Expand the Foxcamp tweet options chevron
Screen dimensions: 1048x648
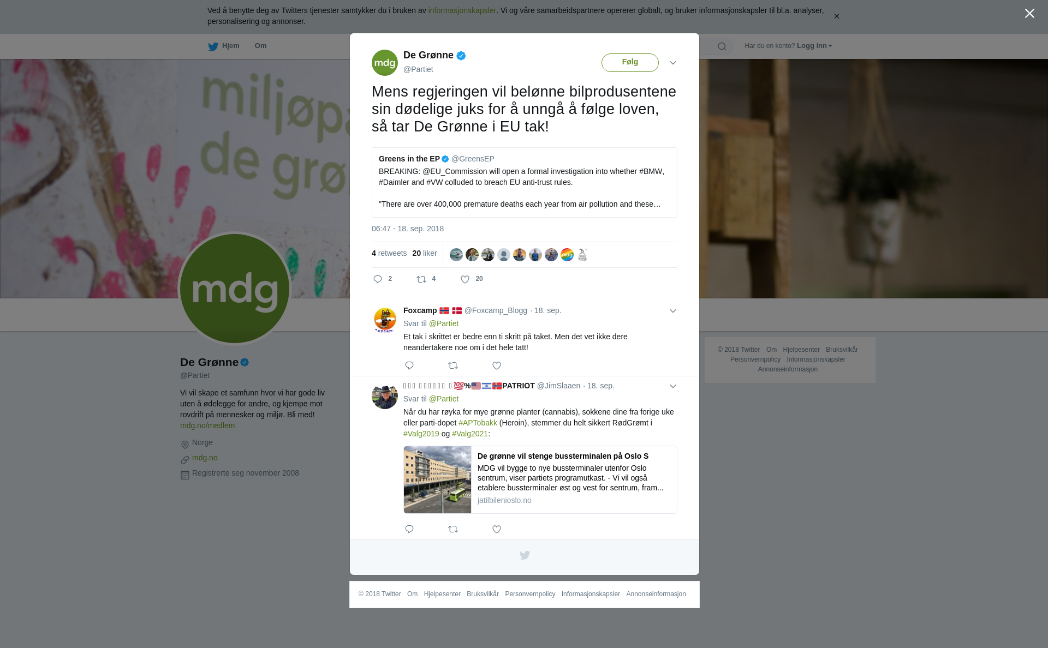tap(673, 311)
